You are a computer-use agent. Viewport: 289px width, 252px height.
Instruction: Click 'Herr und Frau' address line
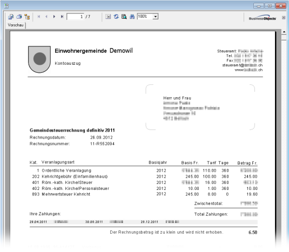177,98
